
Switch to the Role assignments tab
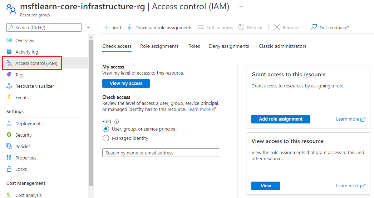(x=159, y=46)
